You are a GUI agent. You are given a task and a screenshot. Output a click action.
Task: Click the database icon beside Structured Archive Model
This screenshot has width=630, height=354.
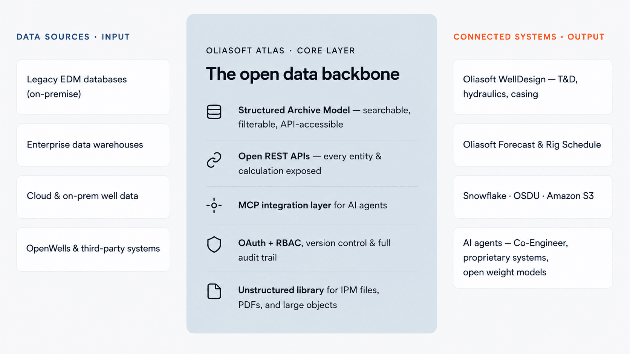[214, 112]
